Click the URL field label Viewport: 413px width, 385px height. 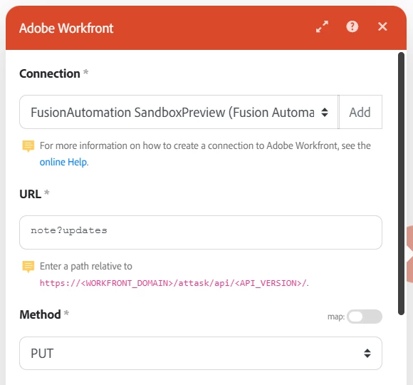(31, 194)
